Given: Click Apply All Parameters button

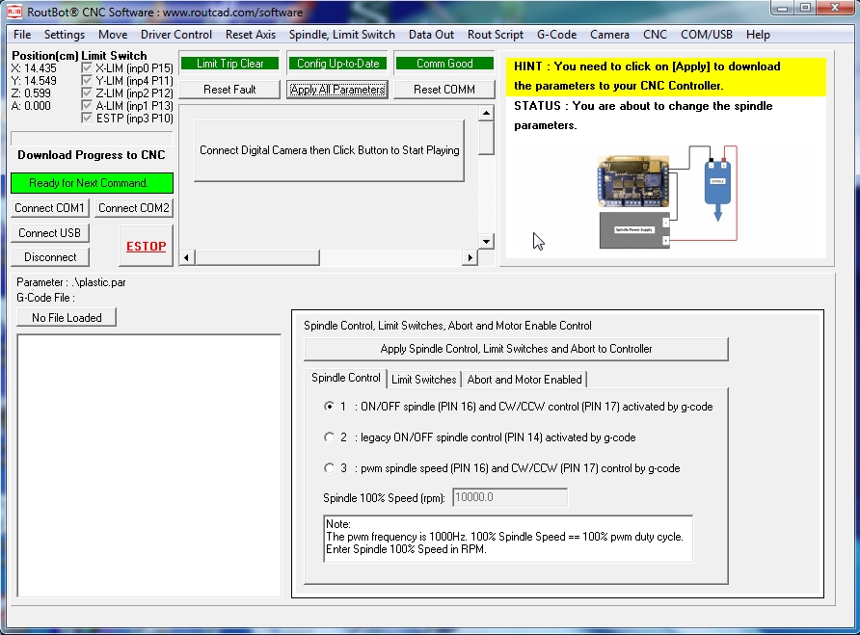Looking at the screenshot, I should (337, 90).
